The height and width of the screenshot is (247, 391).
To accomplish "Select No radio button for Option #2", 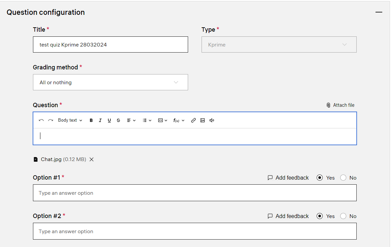I will pyautogui.click(x=343, y=216).
